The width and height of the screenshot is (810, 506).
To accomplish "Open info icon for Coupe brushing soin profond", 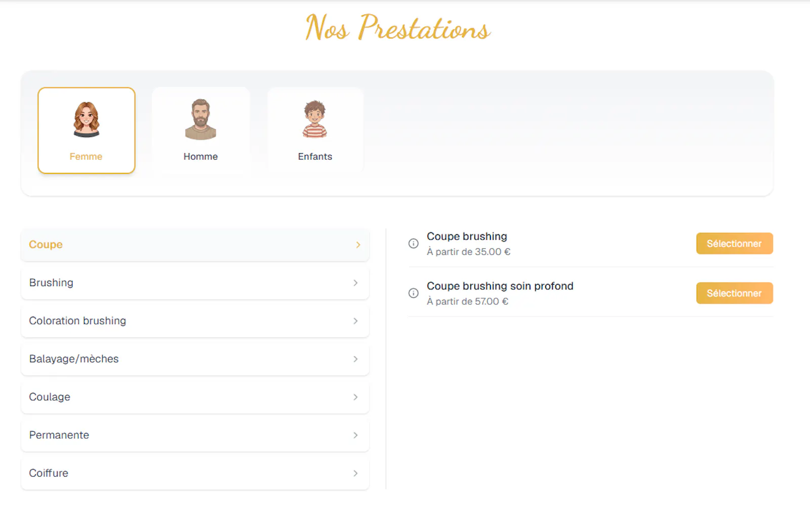I will [x=414, y=293].
